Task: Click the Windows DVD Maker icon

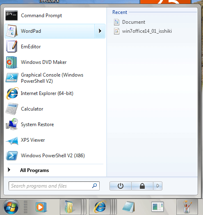Action: pyautogui.click(x=11, y=62)
